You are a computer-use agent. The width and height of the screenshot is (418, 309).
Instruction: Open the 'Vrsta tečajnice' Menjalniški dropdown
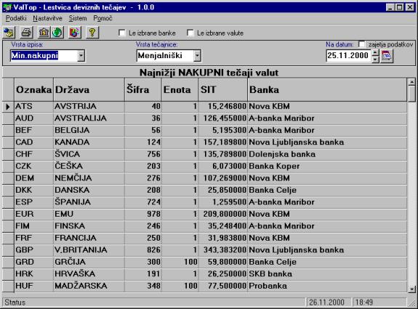(197, 56)
